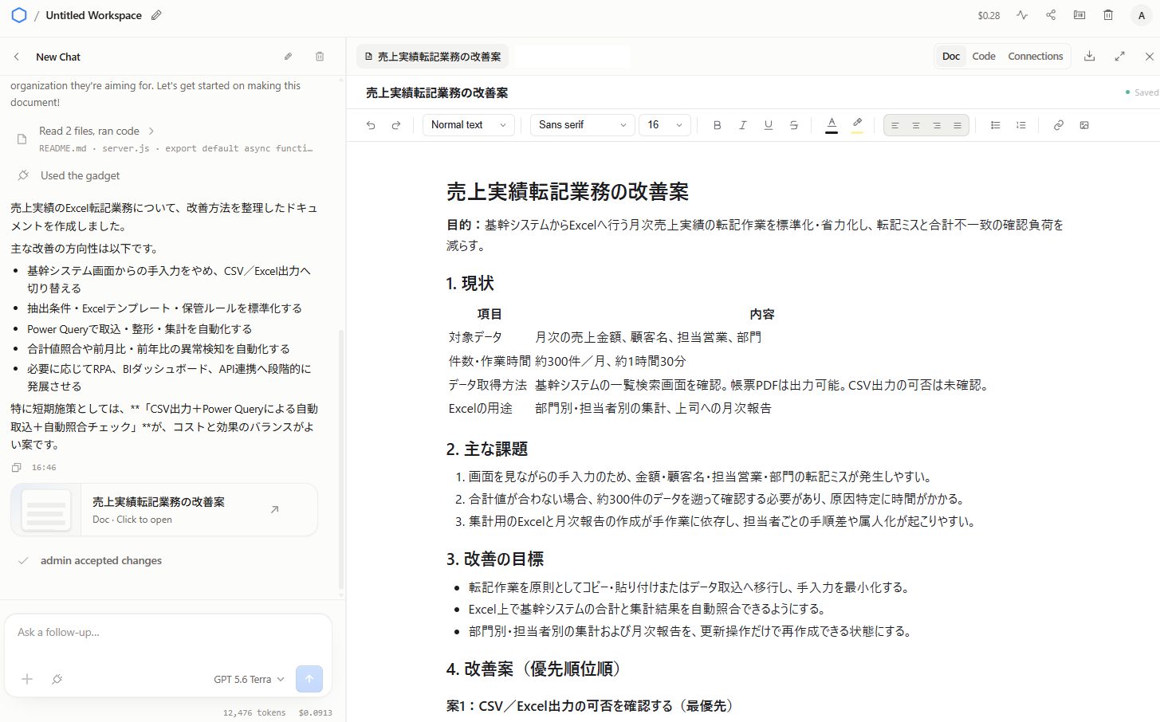Toggle underline formatting

(768, 125)
